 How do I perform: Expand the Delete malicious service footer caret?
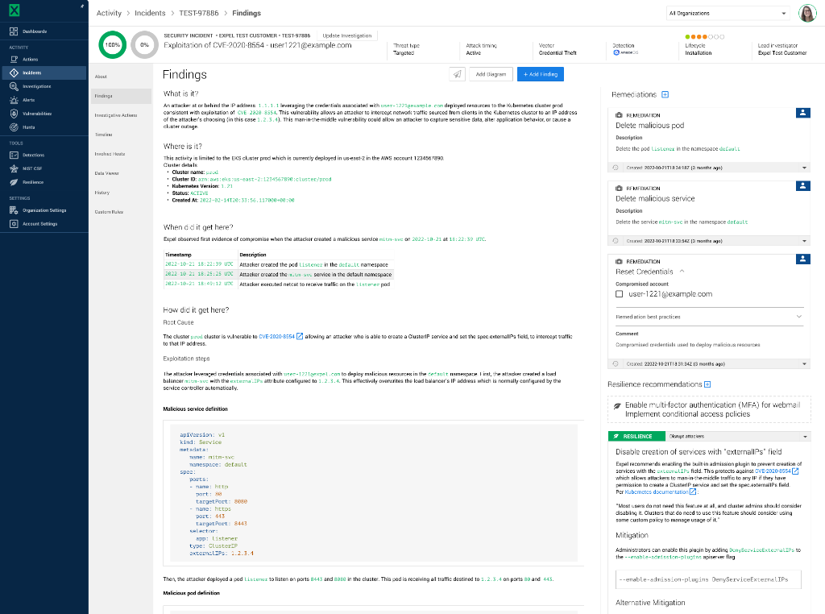804,241
